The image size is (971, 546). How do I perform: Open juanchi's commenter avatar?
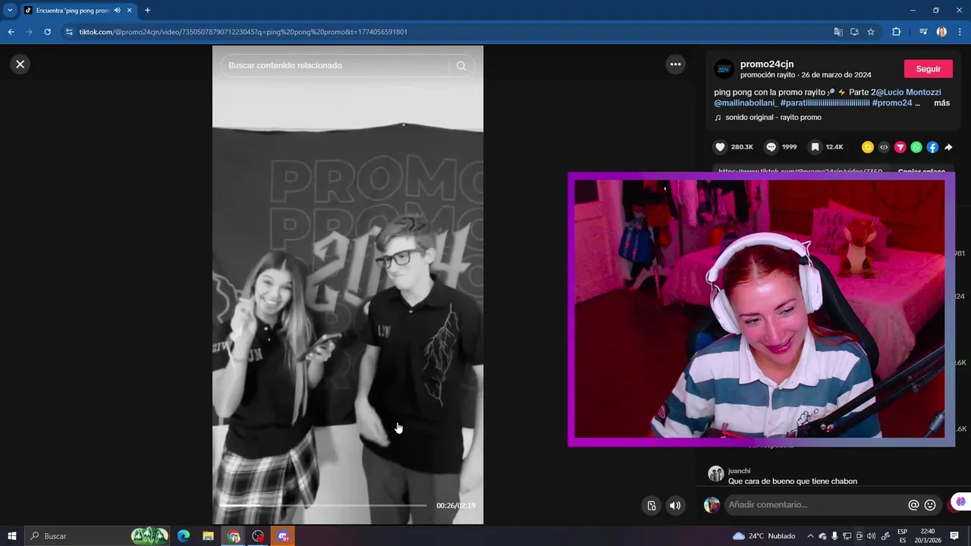click(x=715, y=475)
